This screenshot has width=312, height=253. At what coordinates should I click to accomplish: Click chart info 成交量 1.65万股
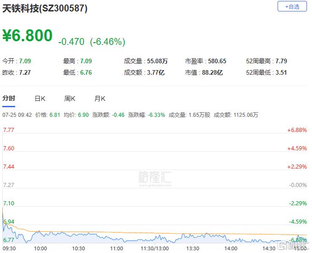click(x=189, y=115)
